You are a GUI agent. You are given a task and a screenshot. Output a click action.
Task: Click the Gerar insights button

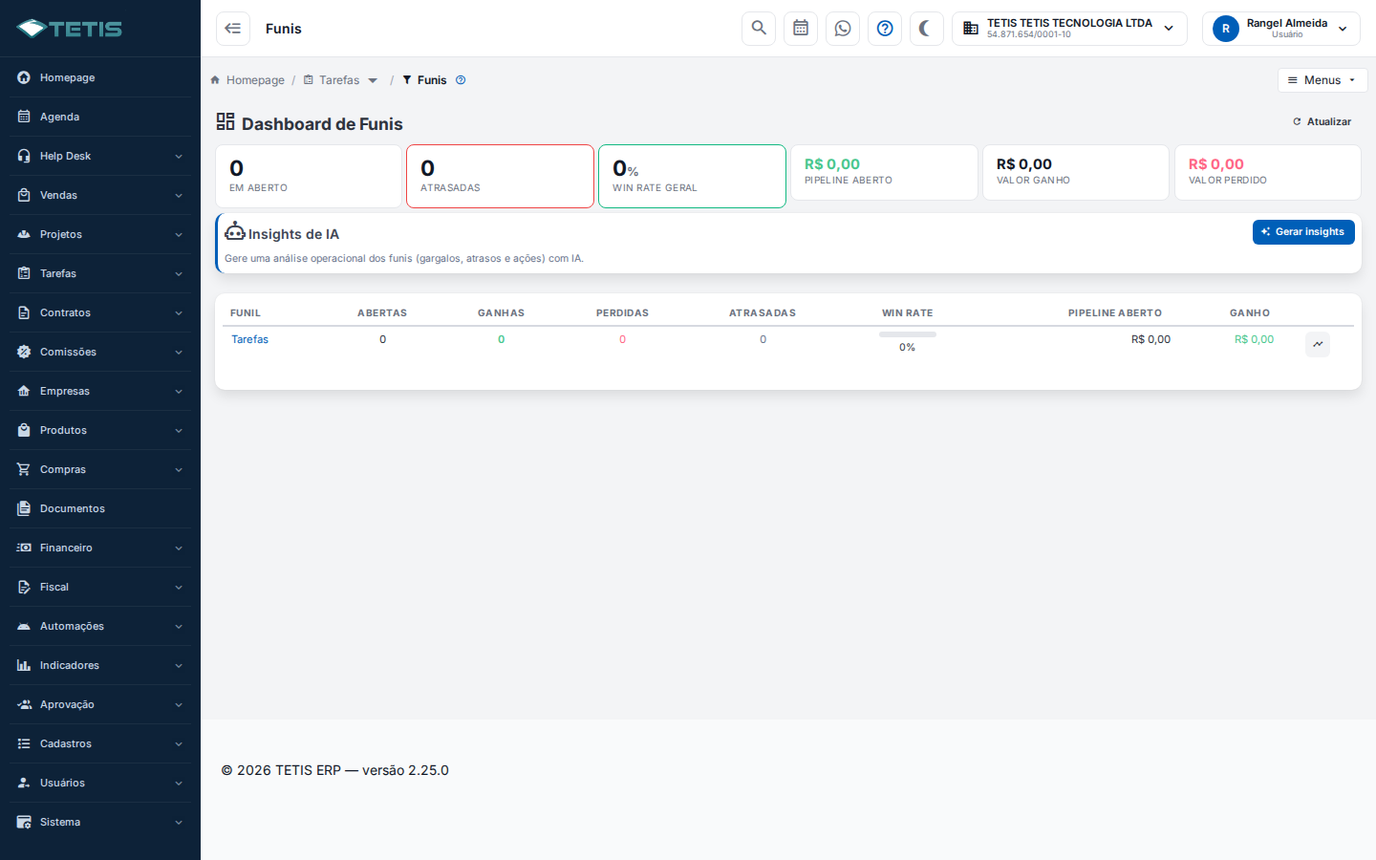tap(1303, 232)
